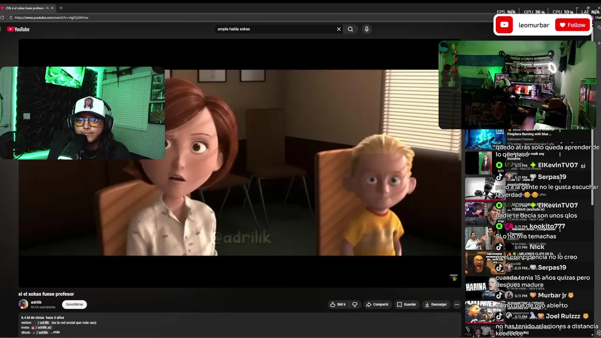
Task: Click the YouTube logo
Action: (x=18, y=29)
